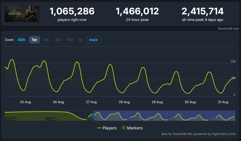Click the 2M y-axis label
This screenshot has height=141, width=241.
233,62
